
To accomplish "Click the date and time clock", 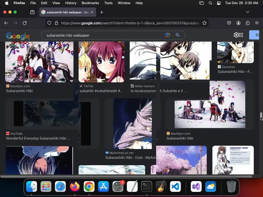I will click(x=241, y=3).
